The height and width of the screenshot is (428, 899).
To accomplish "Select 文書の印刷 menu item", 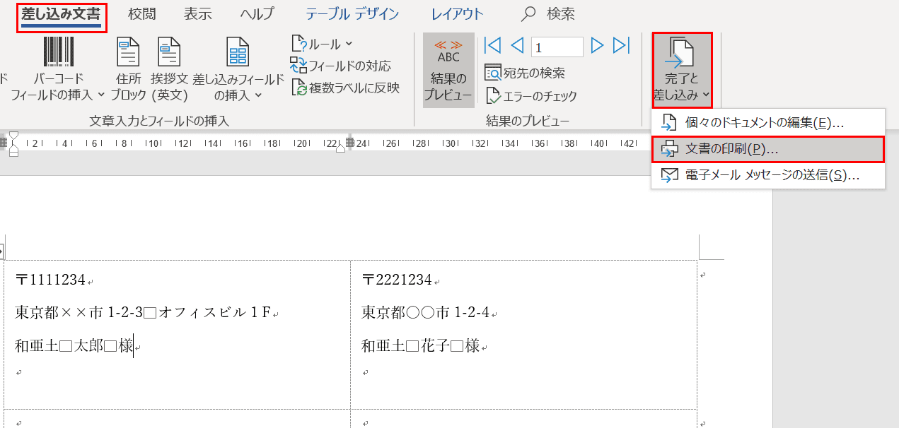I will [x=768, y=149].
